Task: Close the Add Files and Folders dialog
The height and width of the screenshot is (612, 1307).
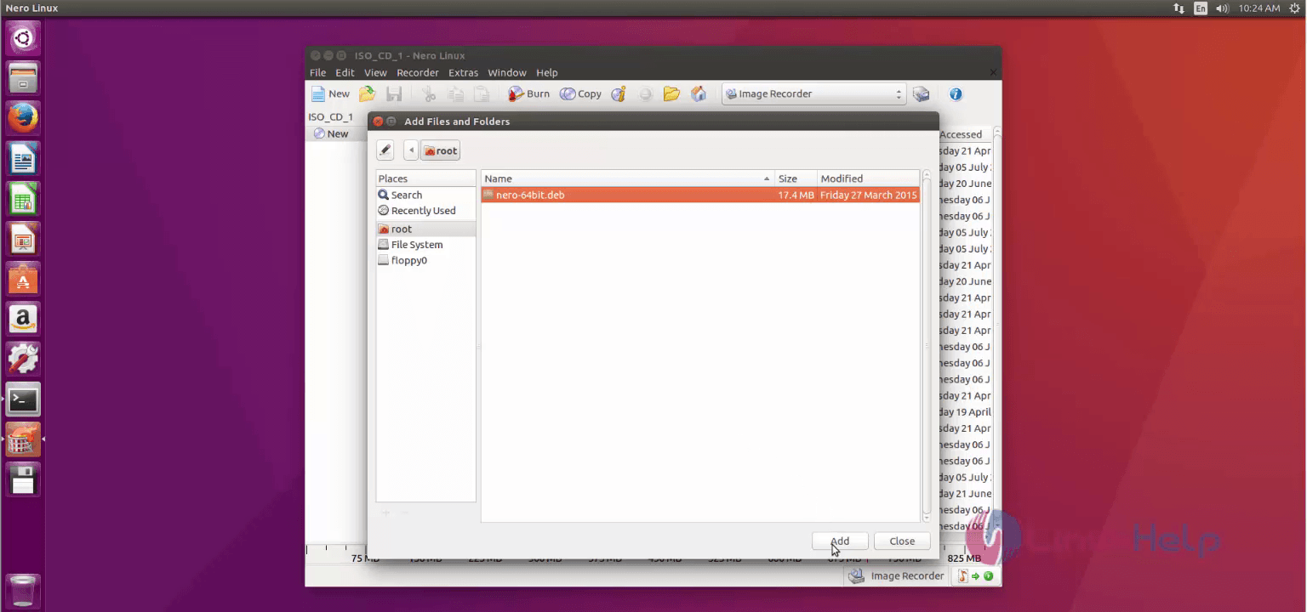Action: tap(378, 122)
